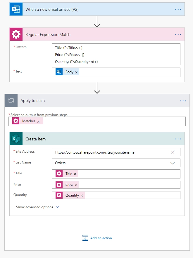This screenshot has width=193, height=258.
Task: Click into the Pattern text box
Action: [x=116, y=54]
